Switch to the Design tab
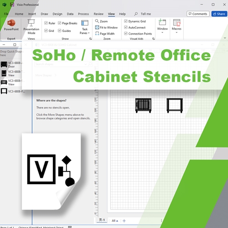Image resolution: width=228 pixels, height=228 pixels. tap(57, 14)
